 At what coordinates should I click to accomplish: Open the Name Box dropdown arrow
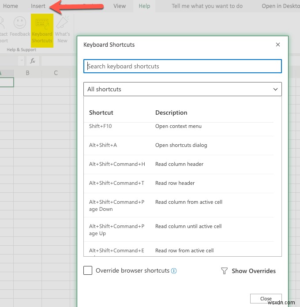[x=22, y=60]
